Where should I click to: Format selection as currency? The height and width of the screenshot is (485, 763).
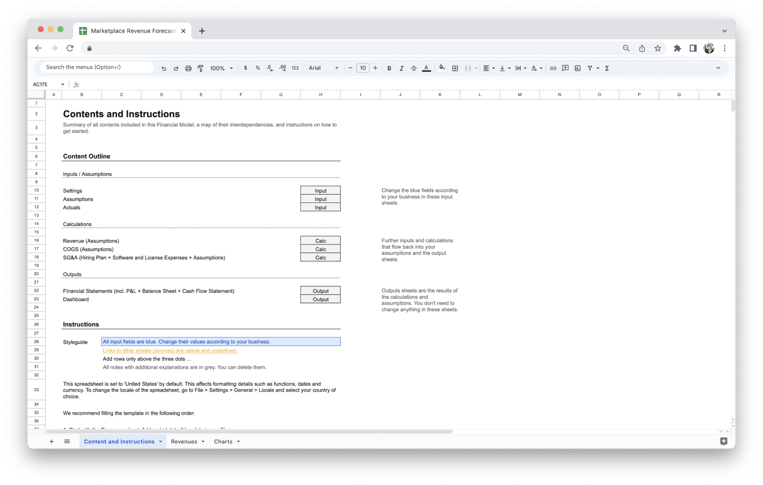[x=245, y=68]
